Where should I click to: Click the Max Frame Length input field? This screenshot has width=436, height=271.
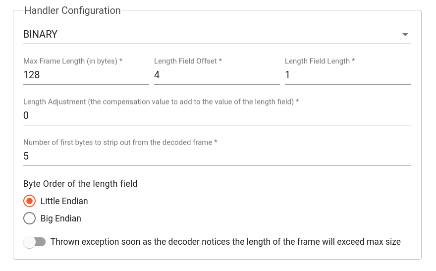(86, 75)
